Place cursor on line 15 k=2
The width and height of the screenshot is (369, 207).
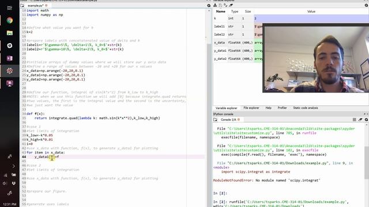[29, 32]
